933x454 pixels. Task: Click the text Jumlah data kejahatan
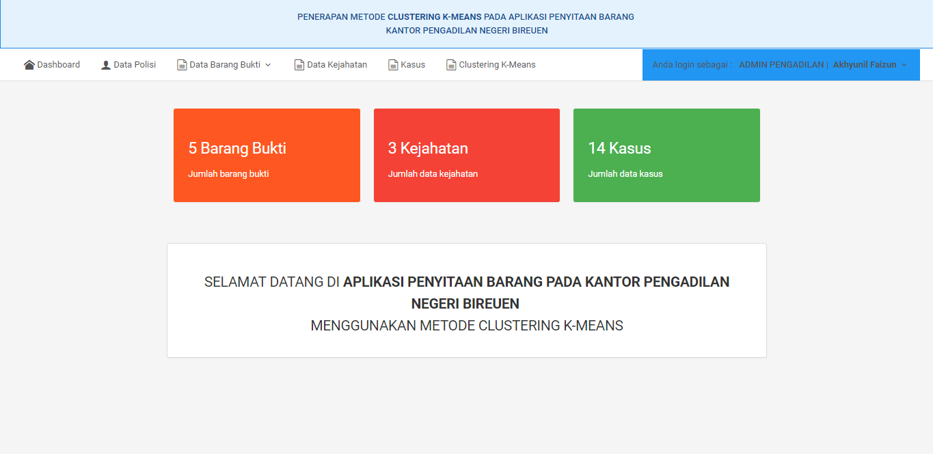click(x=433, y=174)
